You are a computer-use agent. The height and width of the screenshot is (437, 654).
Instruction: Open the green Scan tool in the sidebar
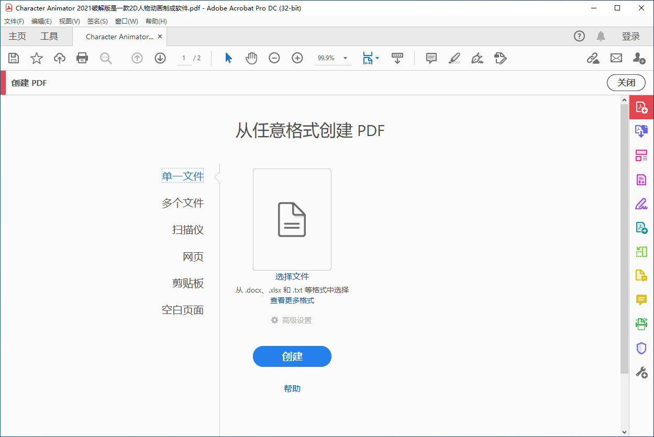641,324
